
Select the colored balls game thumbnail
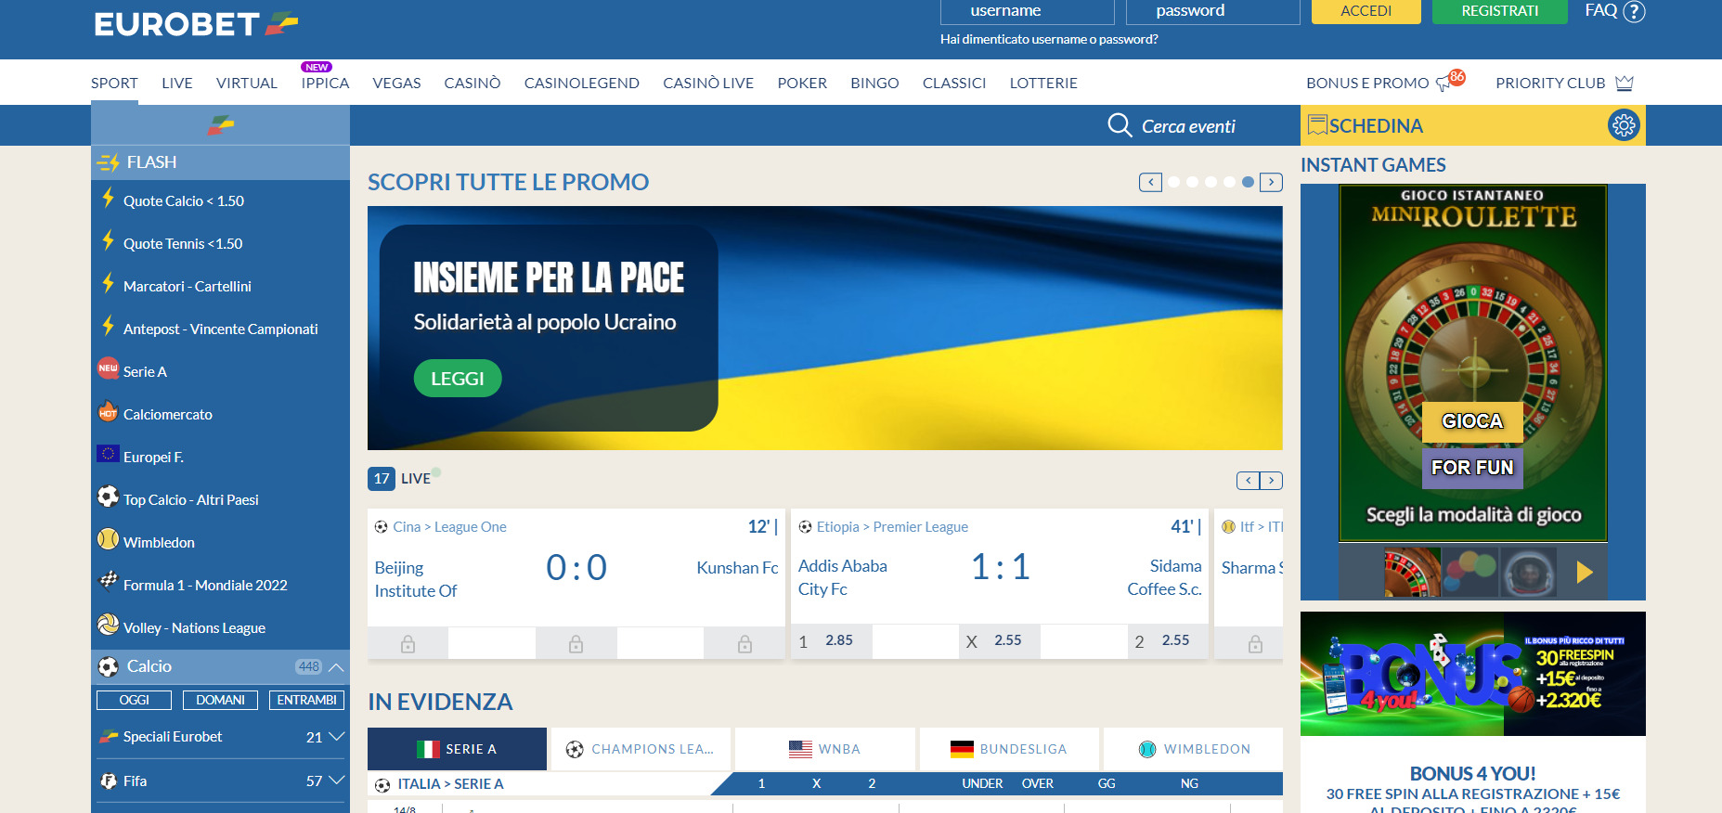click(x=1470, y=573)
